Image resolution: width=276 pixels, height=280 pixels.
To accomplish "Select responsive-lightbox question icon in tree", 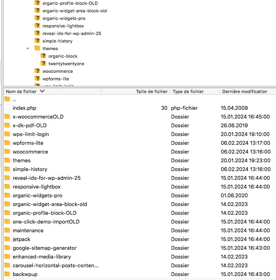I will tap(37, 26).
